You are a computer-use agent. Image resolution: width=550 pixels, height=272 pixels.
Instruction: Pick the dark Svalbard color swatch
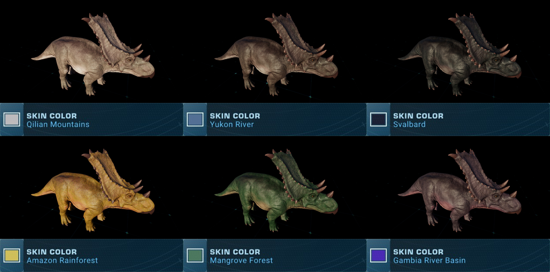point(378,120)
